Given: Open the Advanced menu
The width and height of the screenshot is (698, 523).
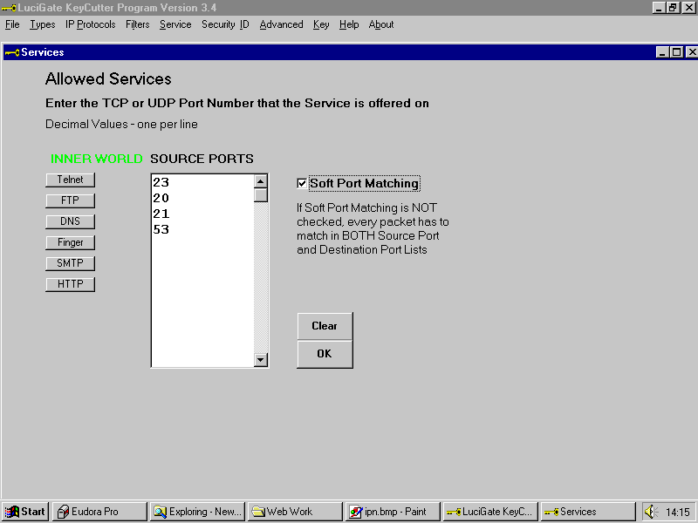Looking at the screenshot, I should [281, 24].
